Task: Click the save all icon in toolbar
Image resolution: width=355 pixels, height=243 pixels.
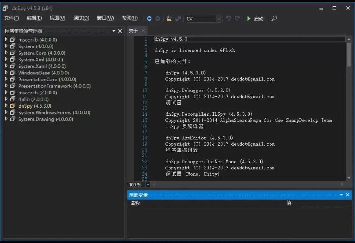Action: tap(178, 19)
